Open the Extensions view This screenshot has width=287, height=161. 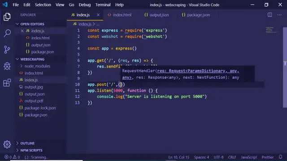7,83
